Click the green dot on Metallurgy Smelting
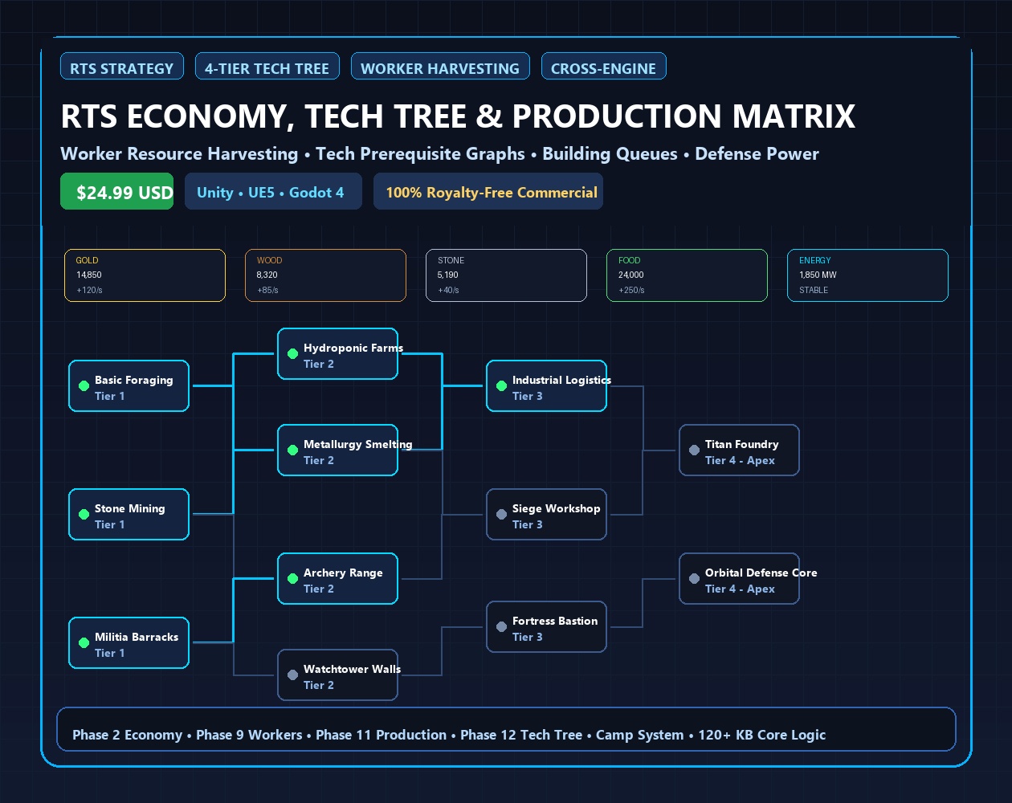1012x803 pixels. (x=292, y=450)
